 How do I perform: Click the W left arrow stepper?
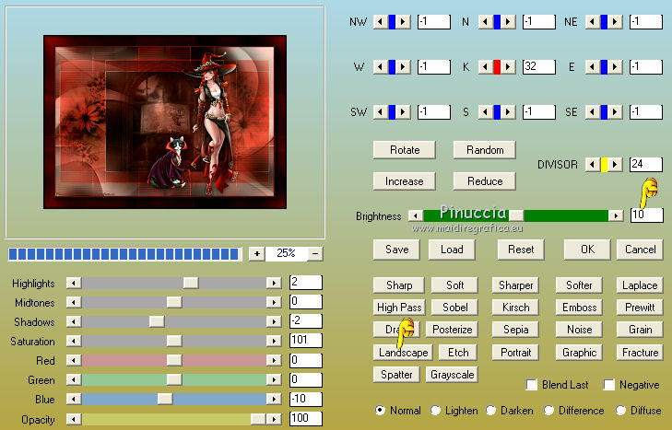coord(380,67)
